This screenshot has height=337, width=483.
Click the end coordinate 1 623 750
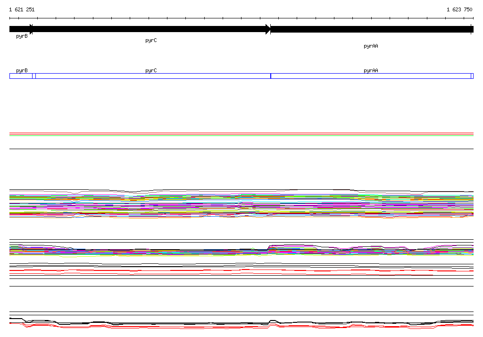pos(459,9)
